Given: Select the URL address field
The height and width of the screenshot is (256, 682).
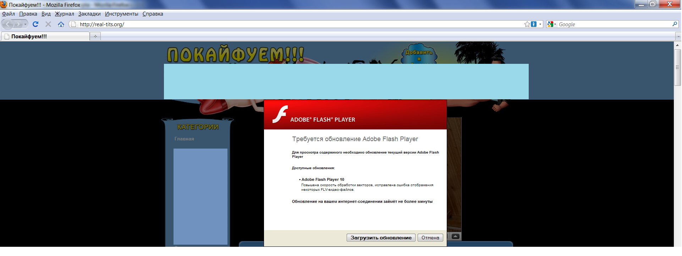Looking at the screenshot, I should (x=300, y=24).
